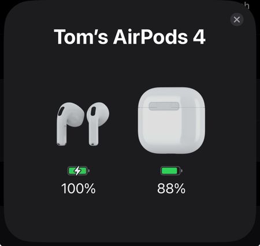Click empty card area below battery percentages

130,217
